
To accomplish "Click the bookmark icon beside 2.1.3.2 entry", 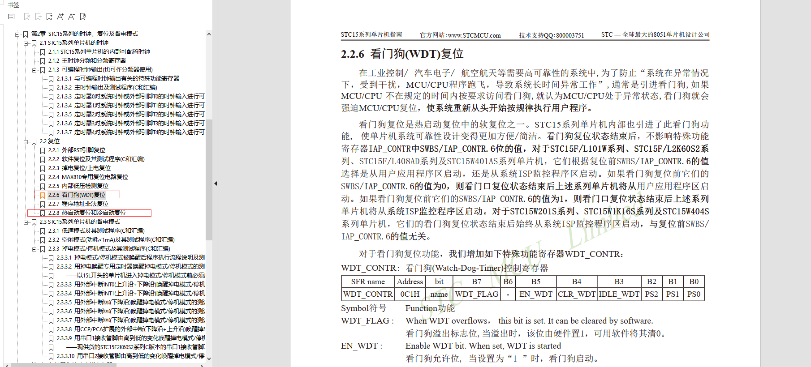I will [51, 88].
